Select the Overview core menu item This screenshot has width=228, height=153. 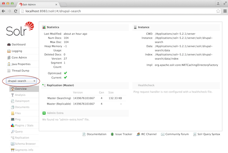(24, 89)
